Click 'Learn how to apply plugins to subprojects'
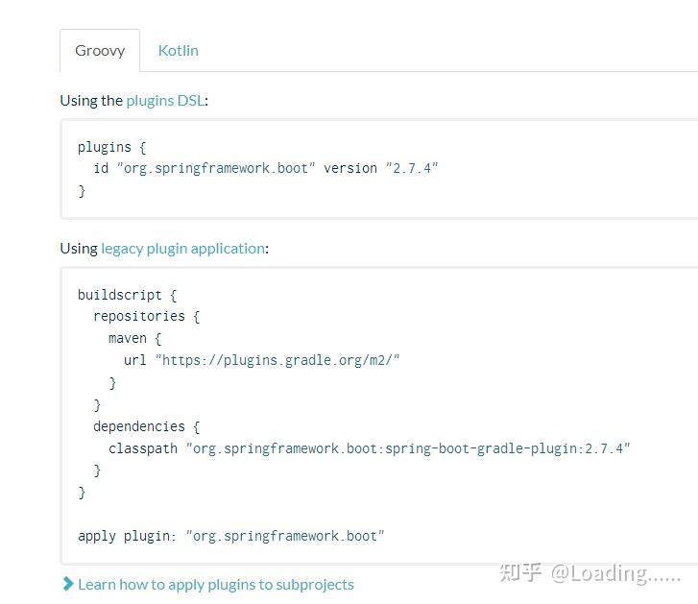Viewport: 698px width, 604px height. (215, 584)
